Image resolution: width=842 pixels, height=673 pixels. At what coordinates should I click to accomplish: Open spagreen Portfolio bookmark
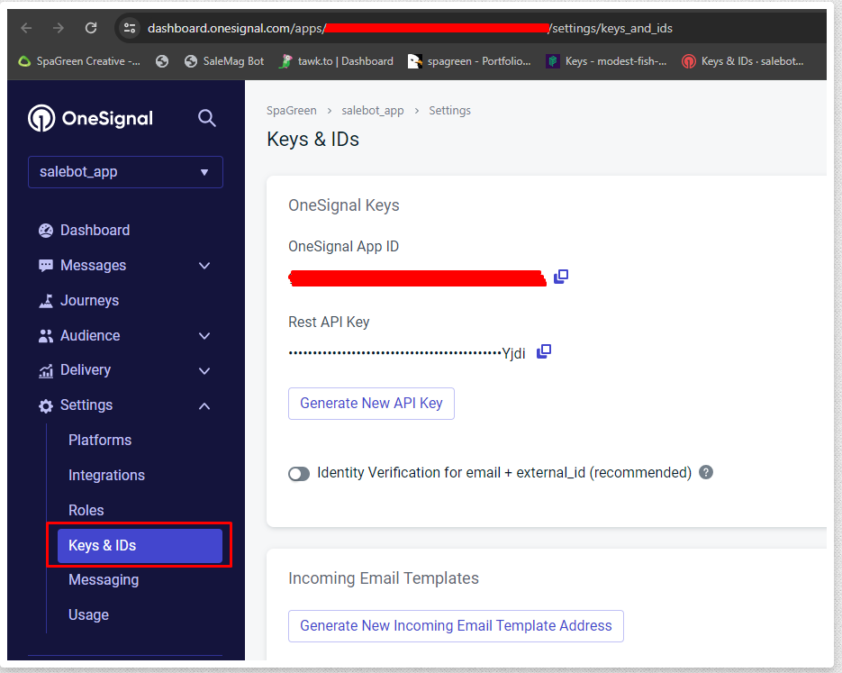469,61
